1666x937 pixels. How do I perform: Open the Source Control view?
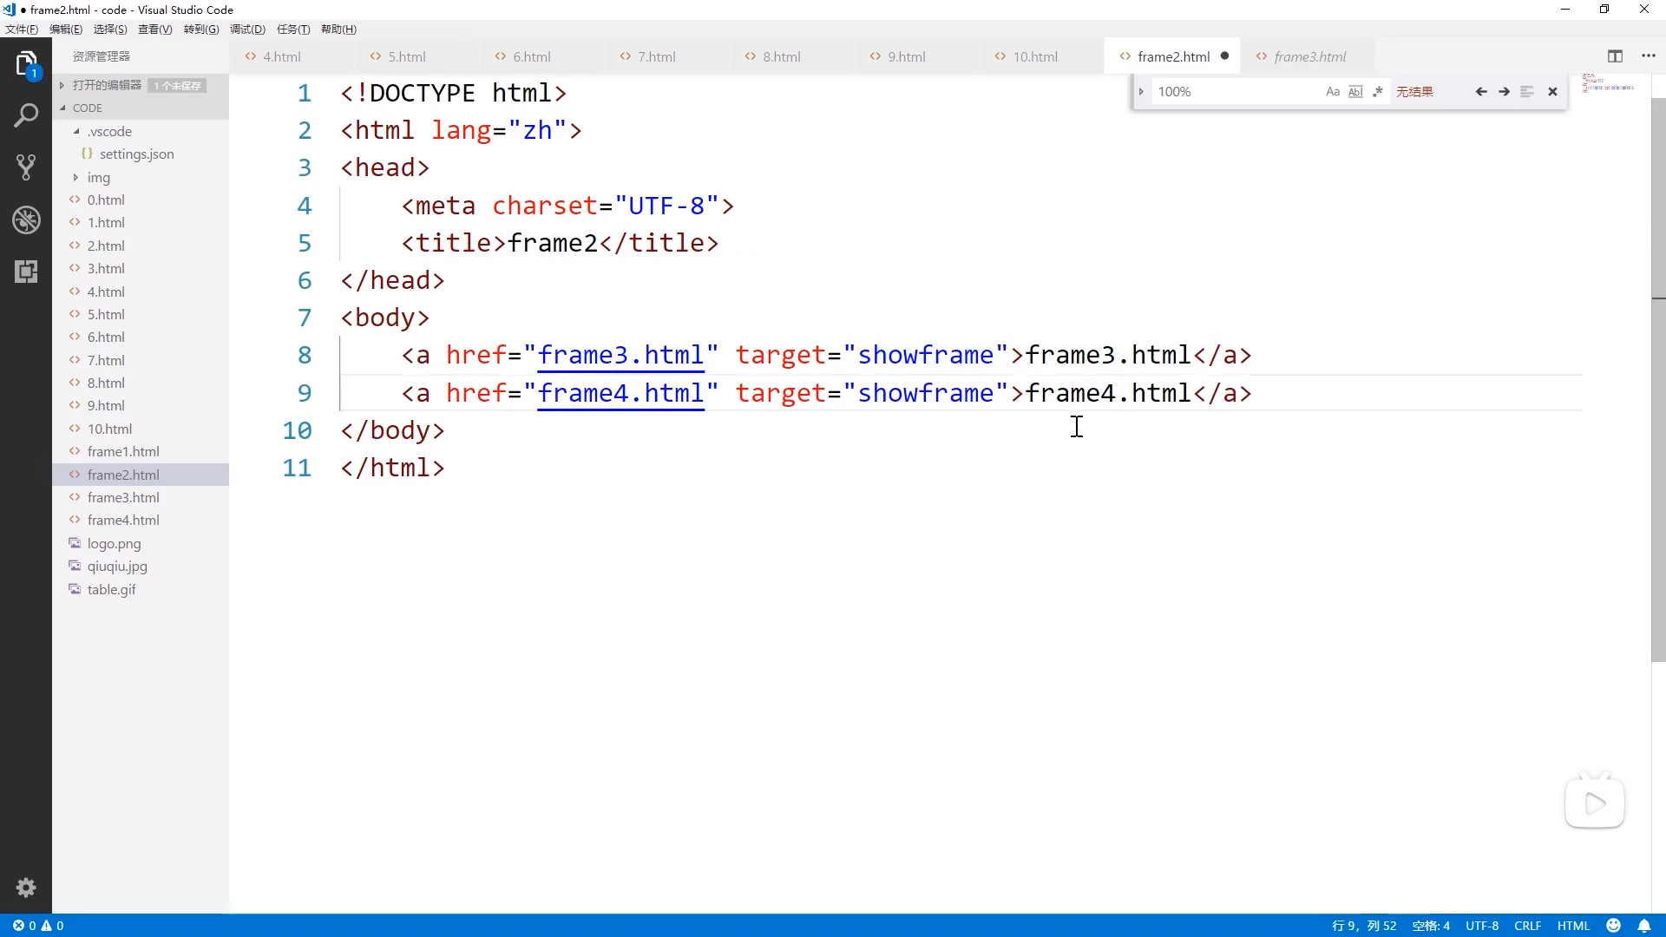(26, 167)
